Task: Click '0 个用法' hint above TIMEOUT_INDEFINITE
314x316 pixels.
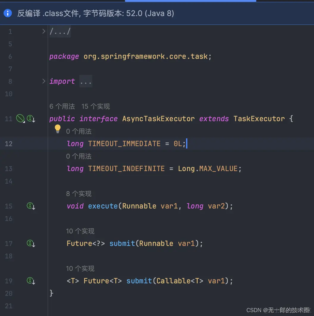Action: [x=79, y=157]
